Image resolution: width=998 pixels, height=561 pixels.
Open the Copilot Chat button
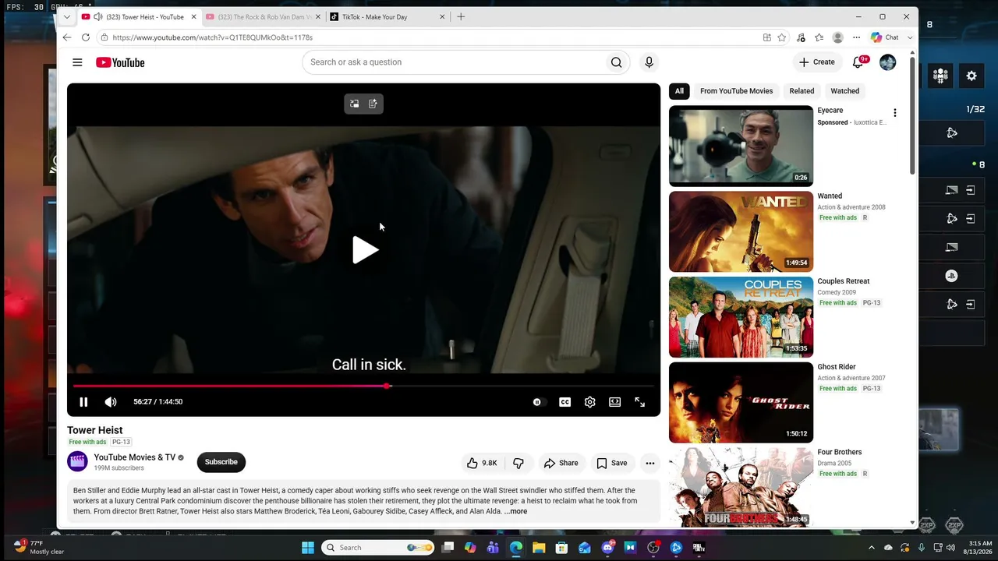[x=885, y=37]
